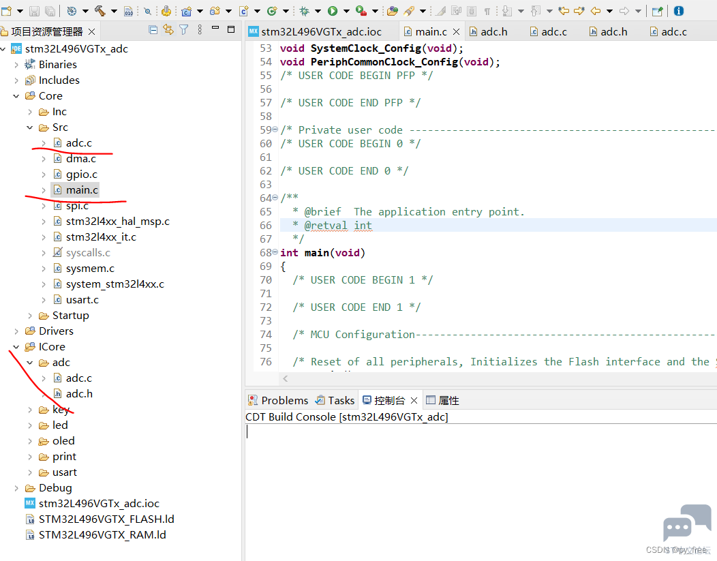Open dropdown next to hammer build icon
Screen dimensions: 717x561
pos(114,10)
